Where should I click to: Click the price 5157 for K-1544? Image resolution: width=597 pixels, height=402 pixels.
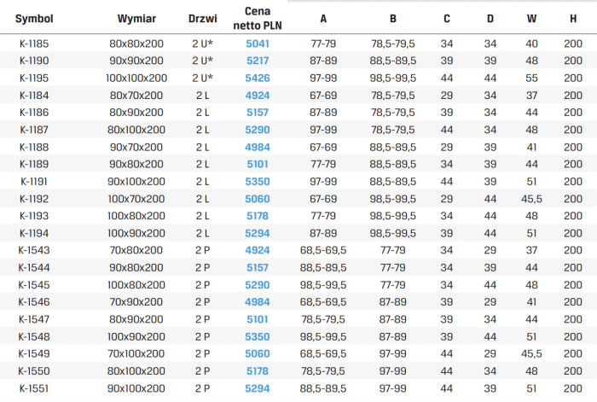(x=258, y=268)
